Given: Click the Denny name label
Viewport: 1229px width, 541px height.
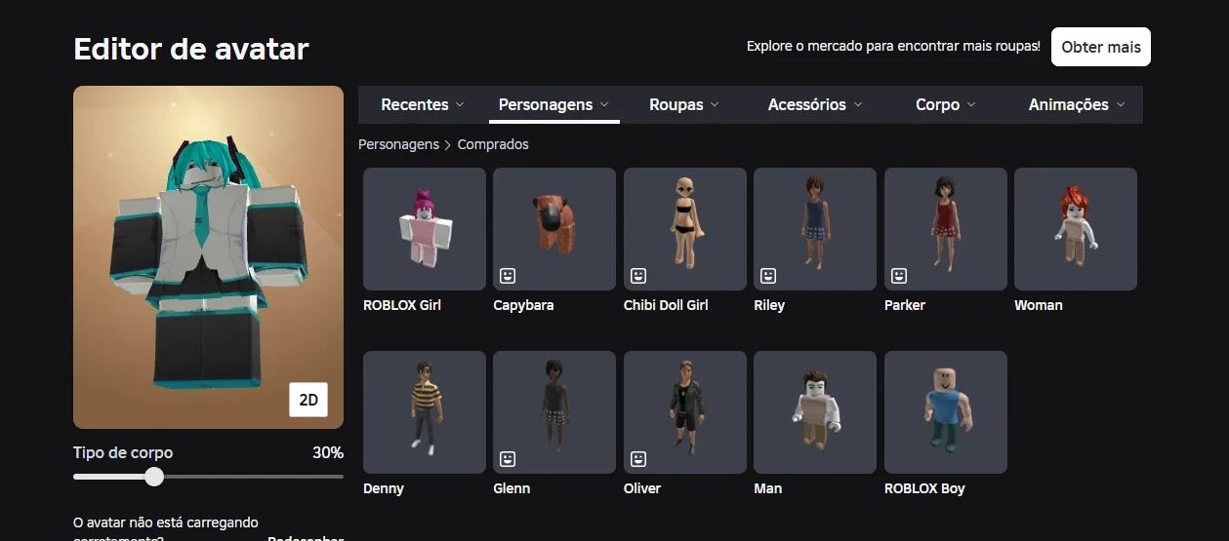Looking at the screenshot, I should pyautogui.click(x=384, y=488).
